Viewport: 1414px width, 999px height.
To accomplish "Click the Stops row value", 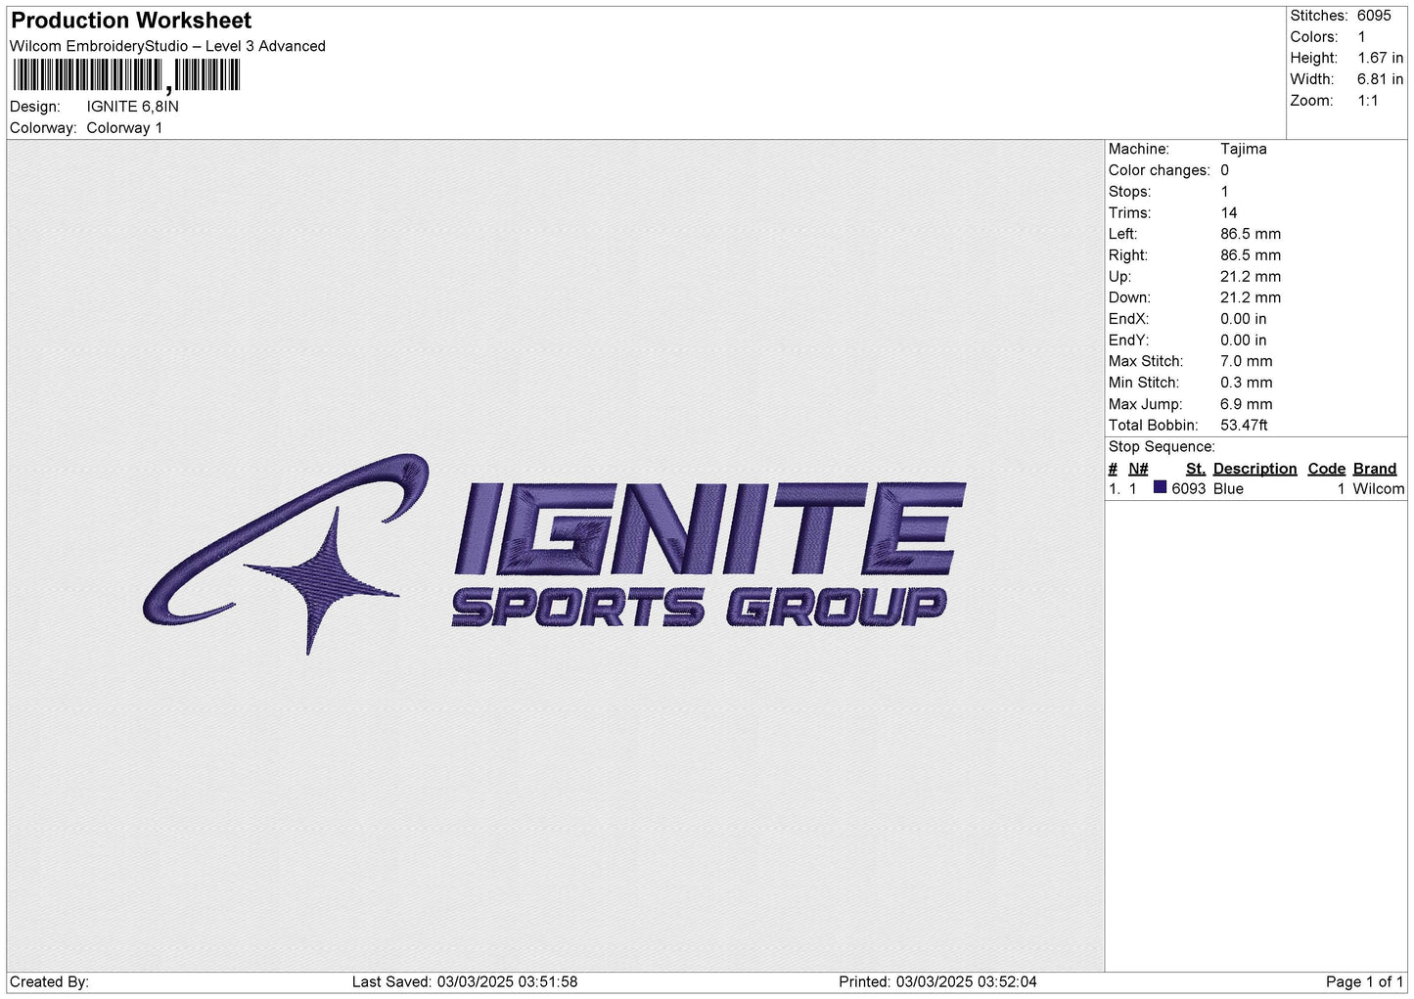I will pos(1224,192).
